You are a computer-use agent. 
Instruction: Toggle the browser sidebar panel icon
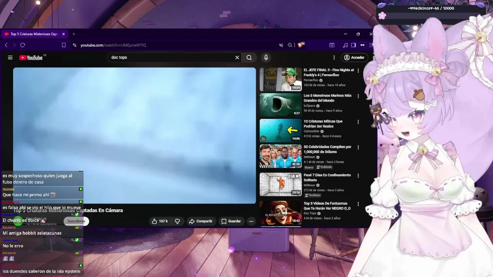pos(354,45)
